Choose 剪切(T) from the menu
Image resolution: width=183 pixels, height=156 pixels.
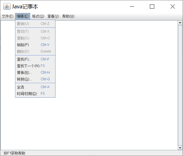point(35,31)
